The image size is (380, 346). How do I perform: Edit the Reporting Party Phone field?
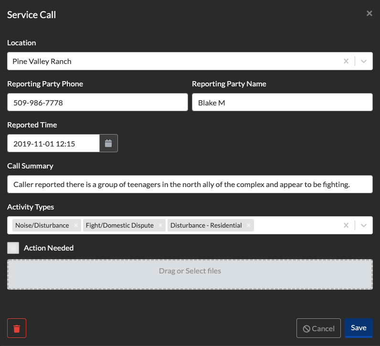click(97, 102)
